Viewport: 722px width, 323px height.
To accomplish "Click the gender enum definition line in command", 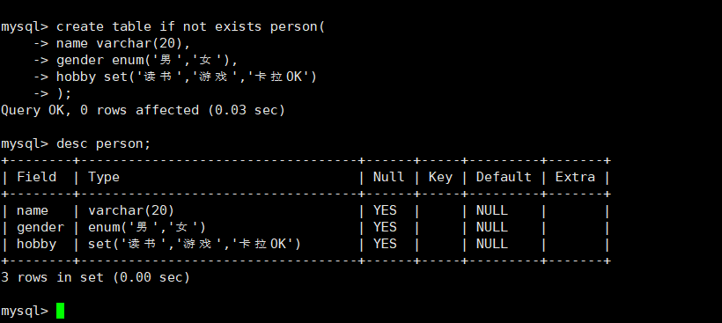I will point(147,60).
